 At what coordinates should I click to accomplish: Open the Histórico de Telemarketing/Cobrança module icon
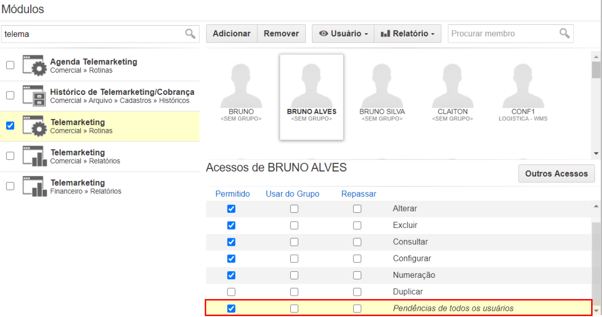click(x=34, y=96)
